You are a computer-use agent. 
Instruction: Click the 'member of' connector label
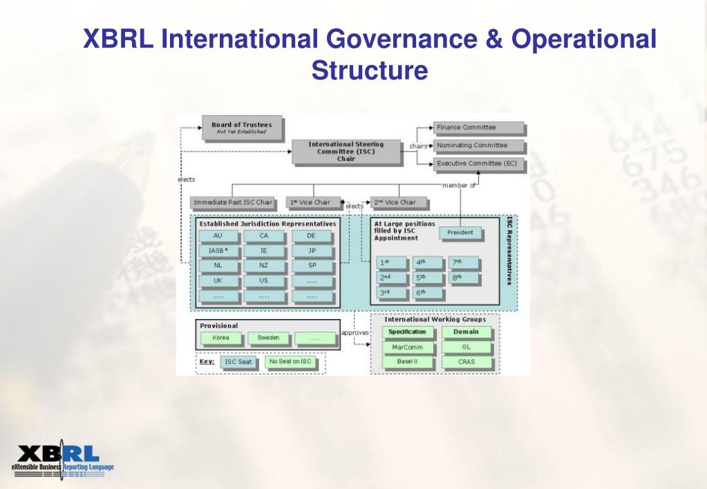coord(459,185)
